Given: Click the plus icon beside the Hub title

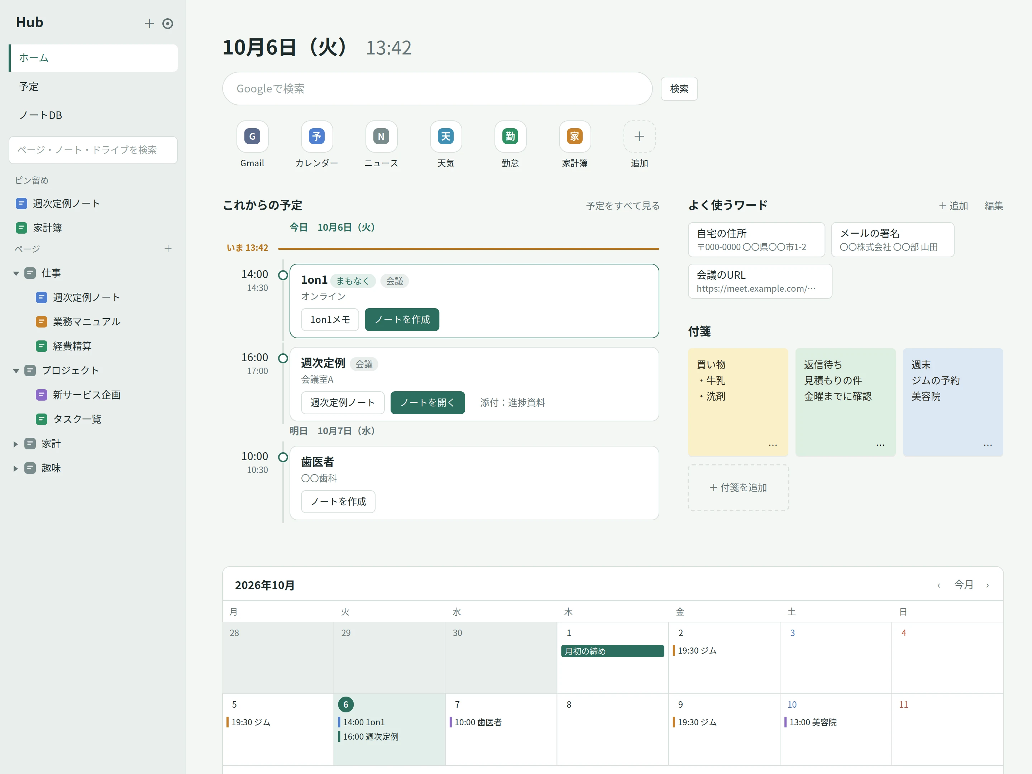Looking at the screenshot, I should (x=149, y=23).
